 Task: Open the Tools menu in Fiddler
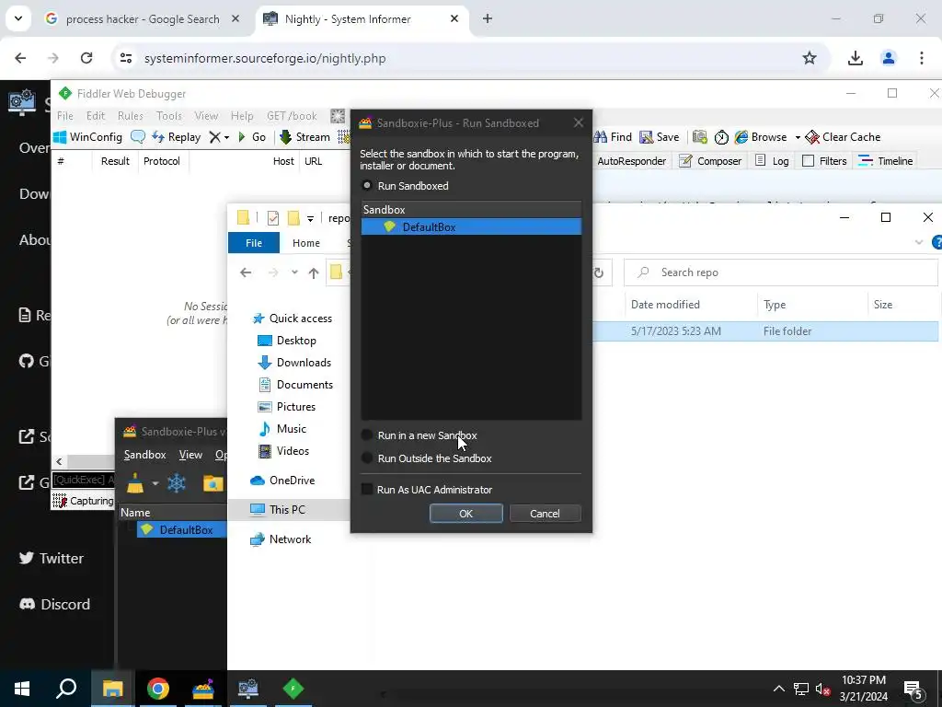coord(169,116)
